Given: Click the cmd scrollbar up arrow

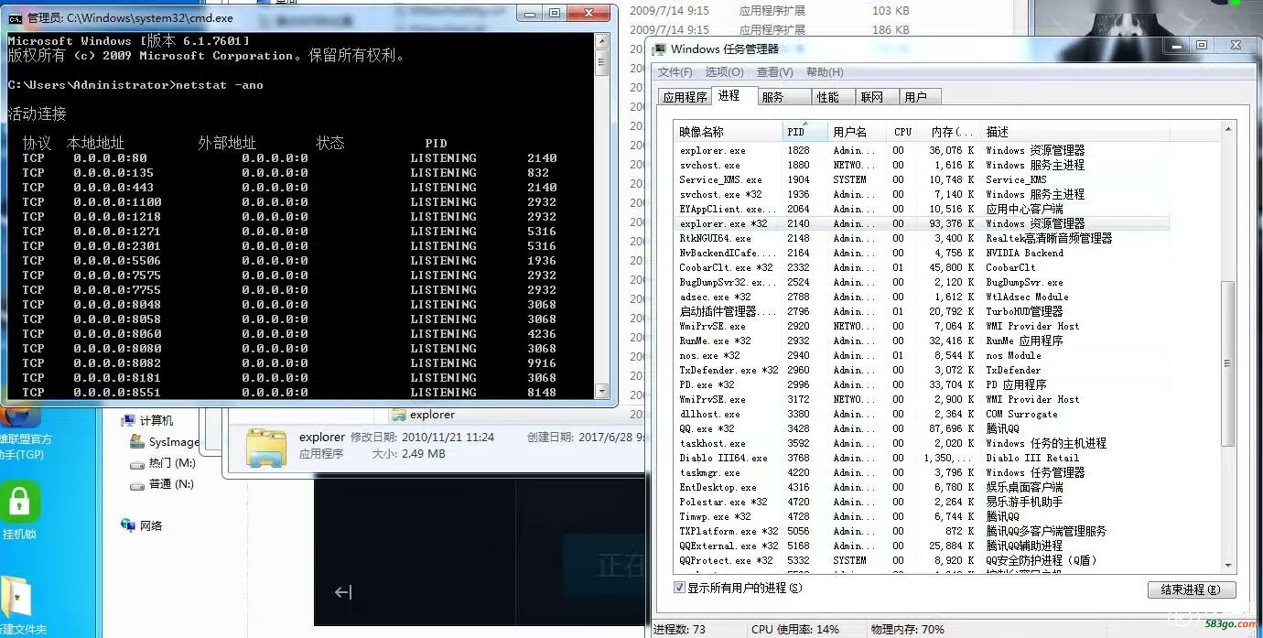Looking at the screenshot, I should pos(601,41).
